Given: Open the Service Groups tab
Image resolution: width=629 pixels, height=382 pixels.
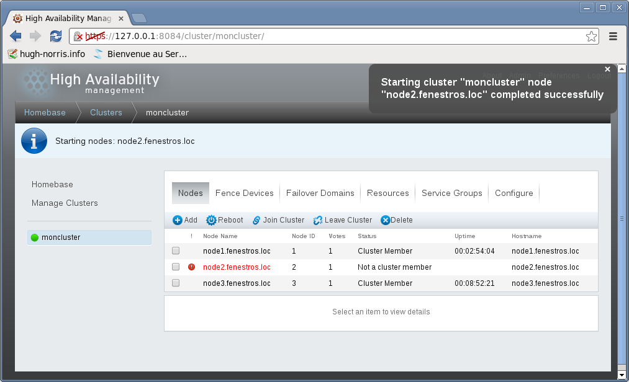Looking at the screenshot, I should click(x=451, y=193).
